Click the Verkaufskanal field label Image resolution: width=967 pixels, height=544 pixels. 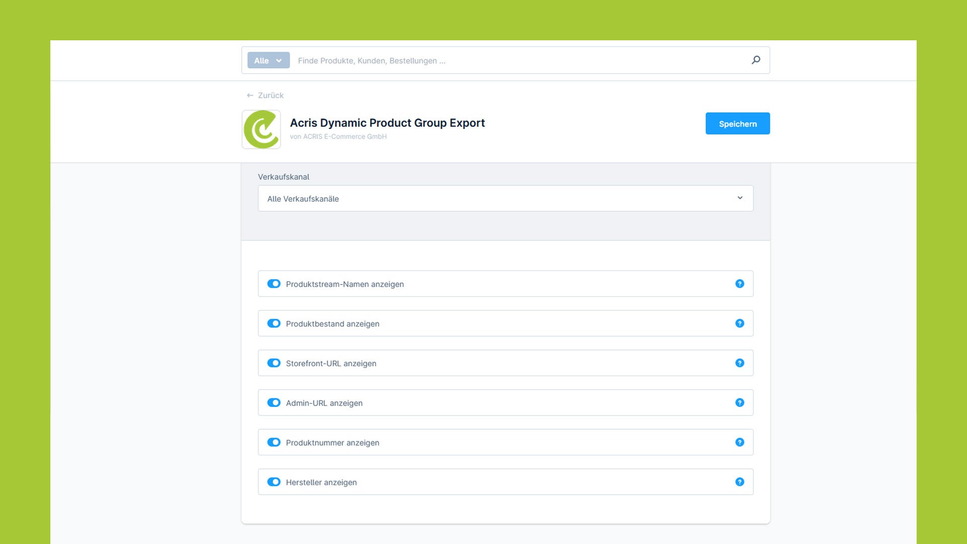coord(284,177)
